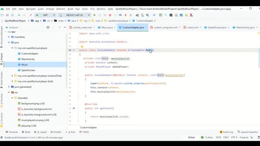Open the VCS menu
The height and width of the screenshot is (146, 260).
(92, 9)
